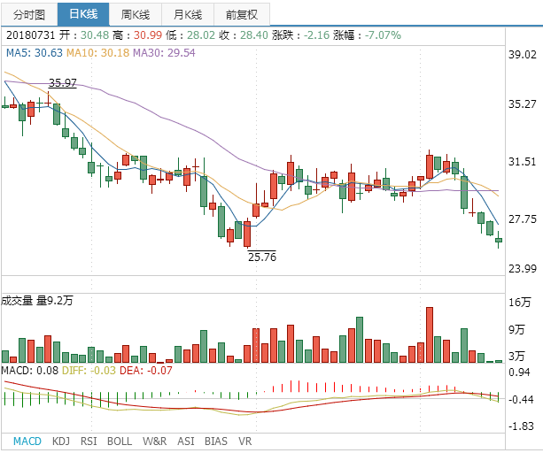This screenshot has height=453, width=543.
Task: Select the BOLL indicator
Action: point(120,441)
